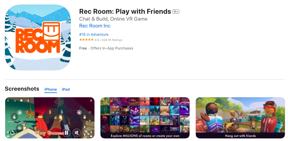Click the dice icon in game preview
The width and height of the screenshot is (288, 141).
21,101
